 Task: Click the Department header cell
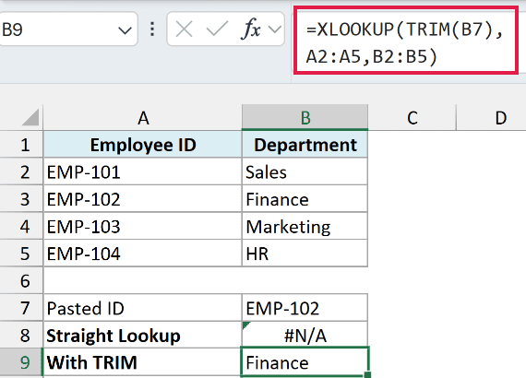pos(305,145)
